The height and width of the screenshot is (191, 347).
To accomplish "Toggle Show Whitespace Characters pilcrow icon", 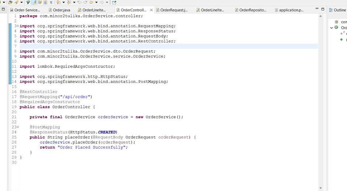I will (51, 3).
